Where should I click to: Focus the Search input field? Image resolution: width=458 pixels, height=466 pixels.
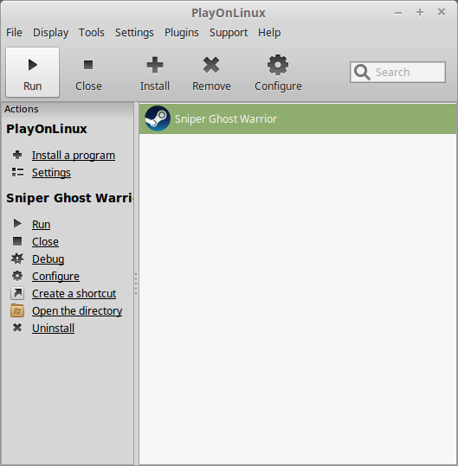[x=397, y=73]
